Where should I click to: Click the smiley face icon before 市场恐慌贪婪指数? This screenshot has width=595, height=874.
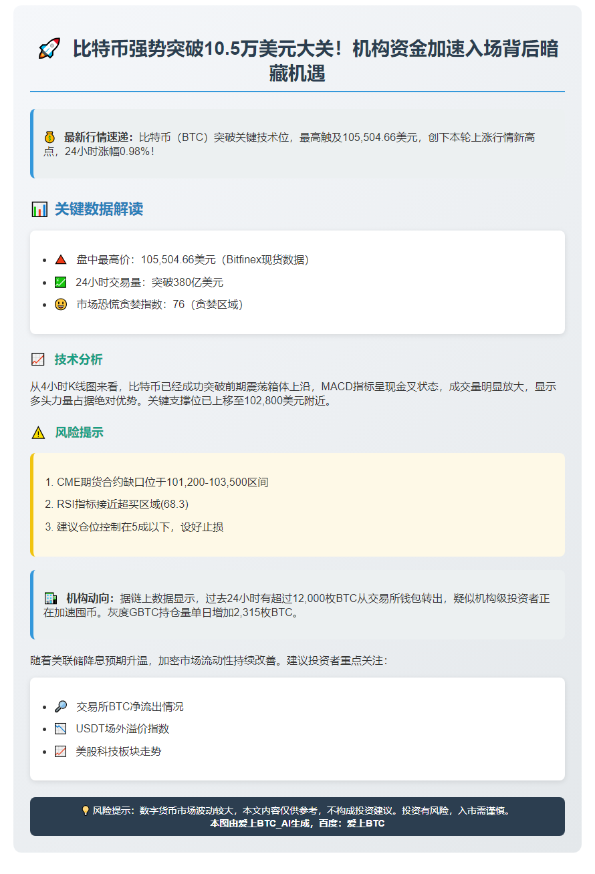(61, 305)
